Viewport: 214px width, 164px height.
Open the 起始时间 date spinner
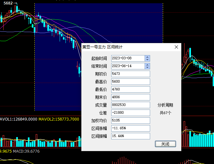pyautogui.click(x=148, y=58)
